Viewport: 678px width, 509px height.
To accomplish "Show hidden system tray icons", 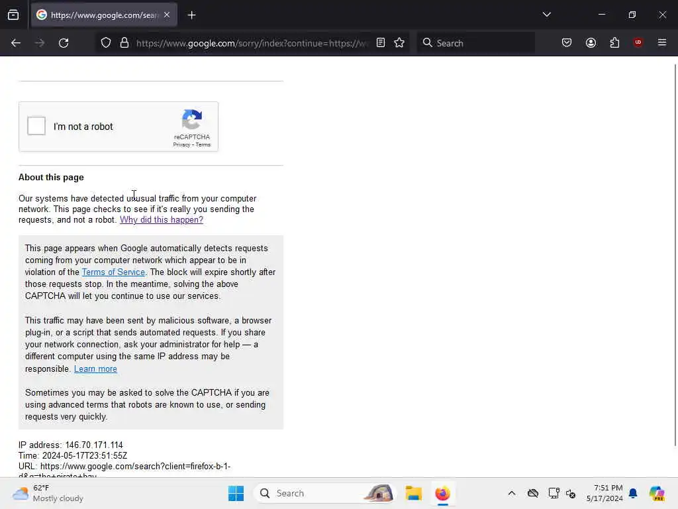I will pos(512,493).
